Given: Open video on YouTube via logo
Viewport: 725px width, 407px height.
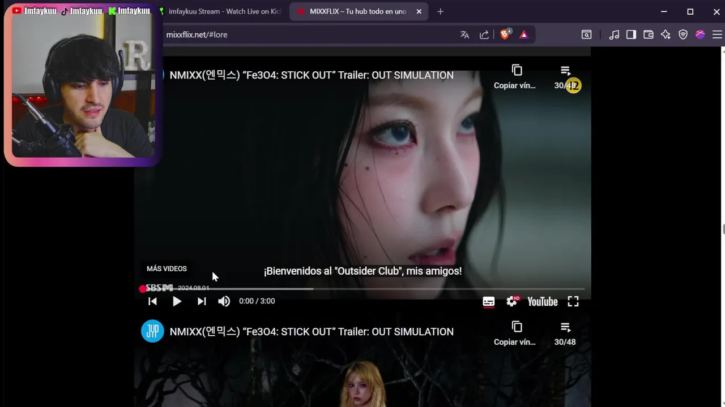Looking at the screenshot, I should tap(543, 302).
